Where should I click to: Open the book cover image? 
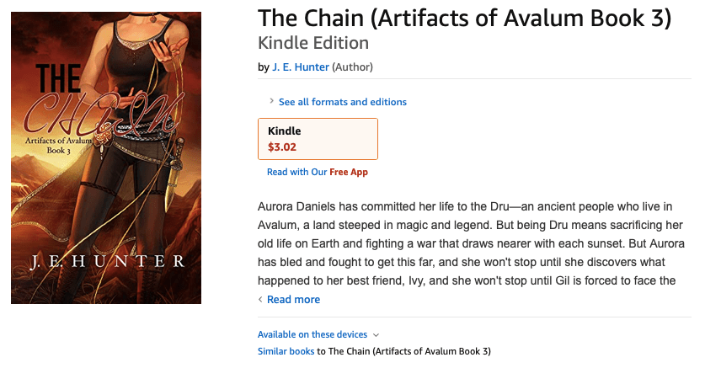point(106,157)
